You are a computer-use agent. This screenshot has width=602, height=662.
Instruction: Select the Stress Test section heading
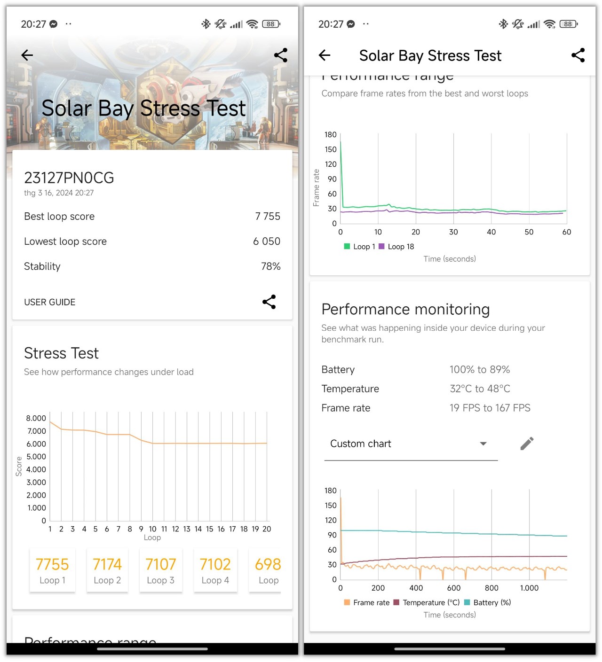61,353
